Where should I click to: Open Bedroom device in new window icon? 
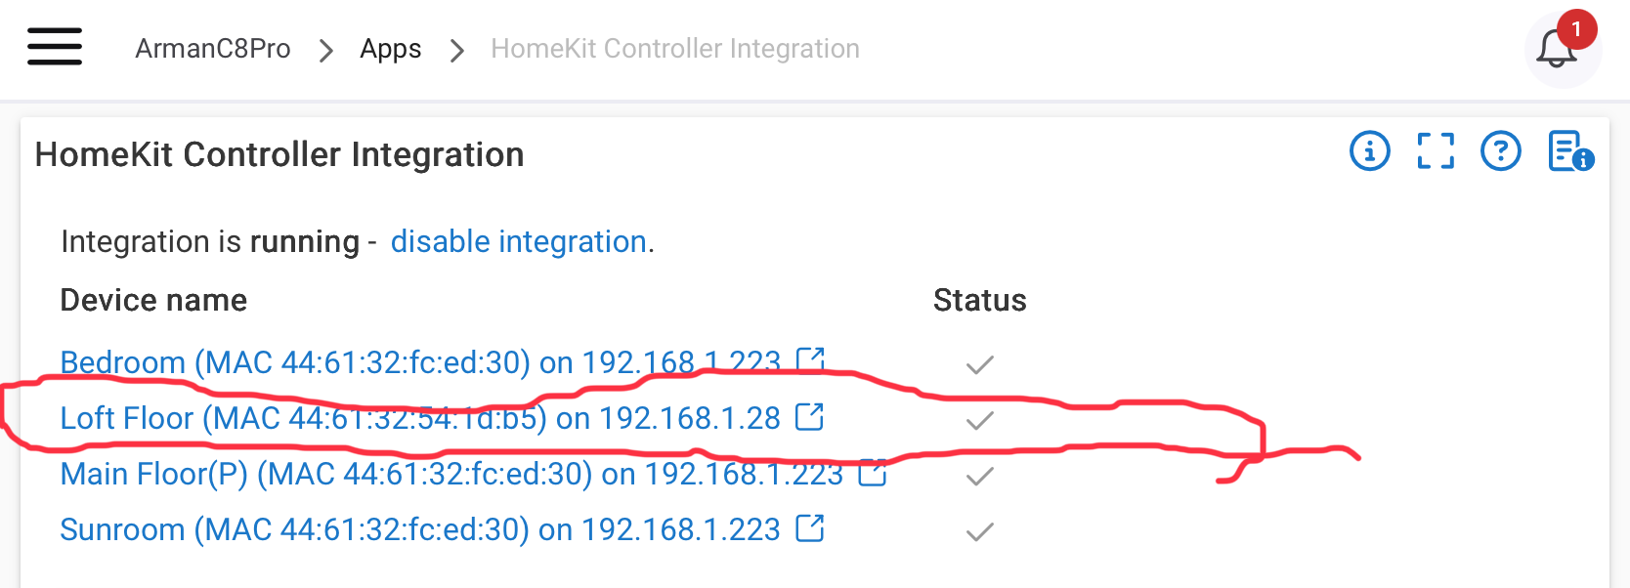coord(810,360)
